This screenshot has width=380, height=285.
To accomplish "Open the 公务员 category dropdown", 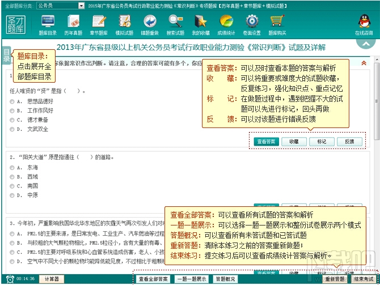I will [x=60, y=6].
